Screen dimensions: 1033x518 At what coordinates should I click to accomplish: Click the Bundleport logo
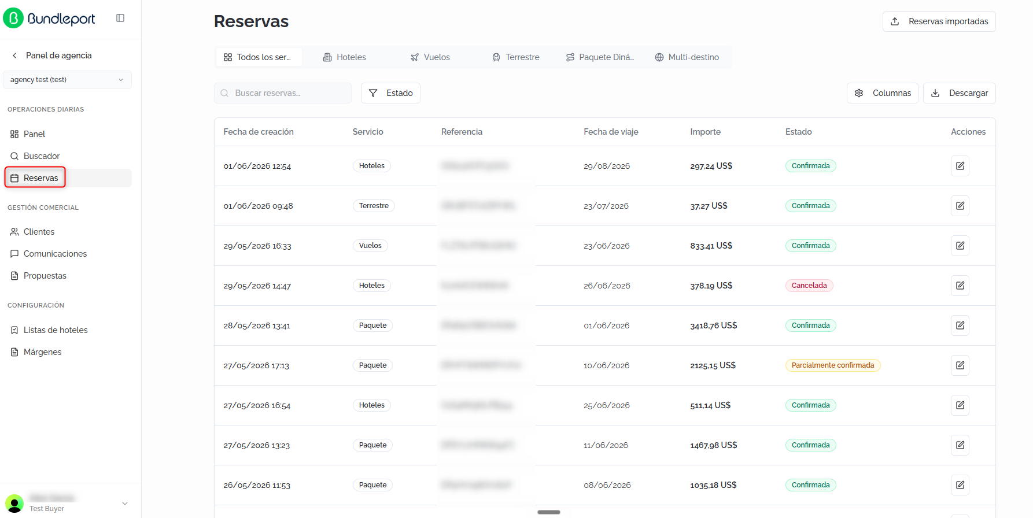(x=49, y=18)
